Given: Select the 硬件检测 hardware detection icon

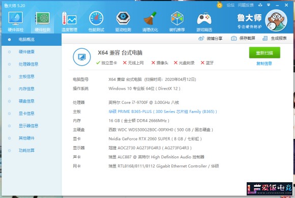Looking at the screenshot, I should (x=43, y=21).
